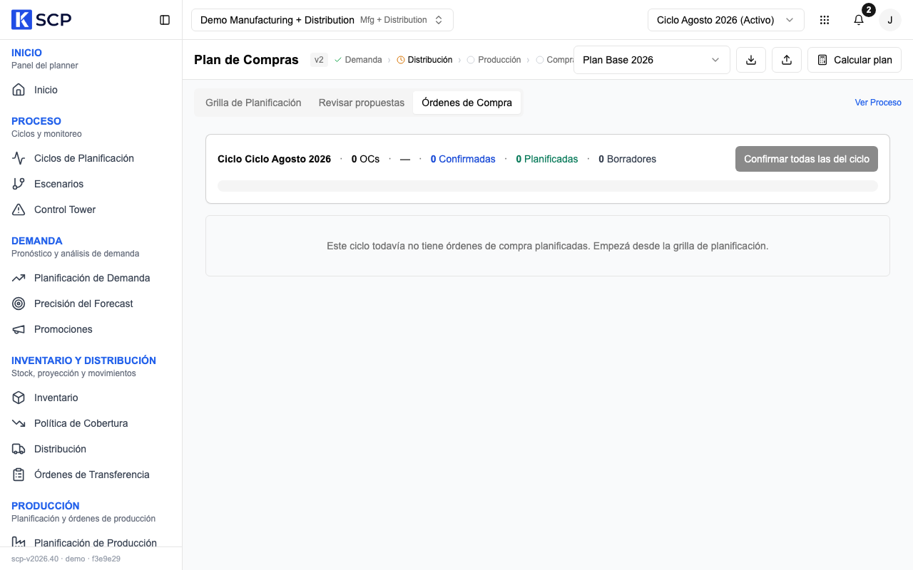Image resolution: width=913 pixels, height=570 pixels.
Task: Open the Ver Proceso link
Action: tap(878, 103)
